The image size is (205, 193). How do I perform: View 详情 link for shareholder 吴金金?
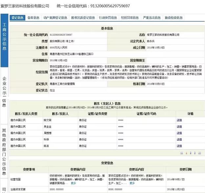pyautogui.click(x=179, y=127)
